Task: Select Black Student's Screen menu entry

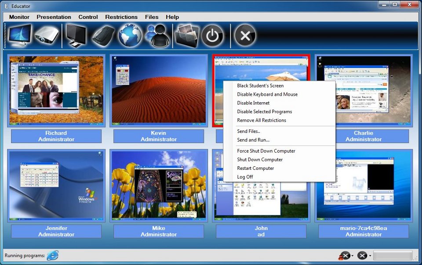Action: pyautogui.click(x=260, y=86)
